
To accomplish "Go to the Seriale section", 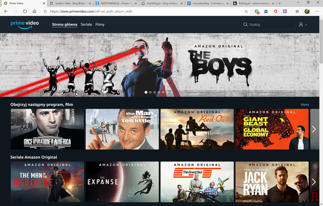I will (x=86, y=24).
